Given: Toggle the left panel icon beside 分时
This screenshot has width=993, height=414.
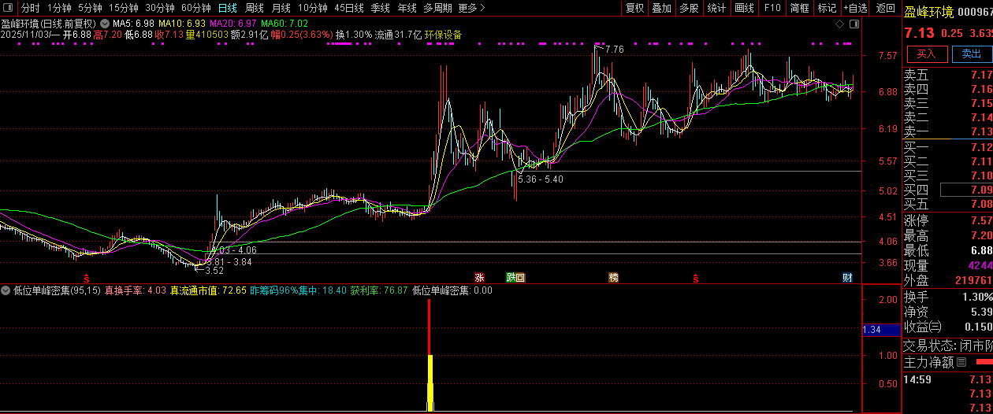Looking at the screenshot, I should (x=9, y=8).
